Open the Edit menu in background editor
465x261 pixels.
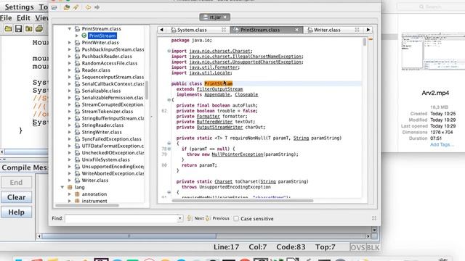[23, 17]
